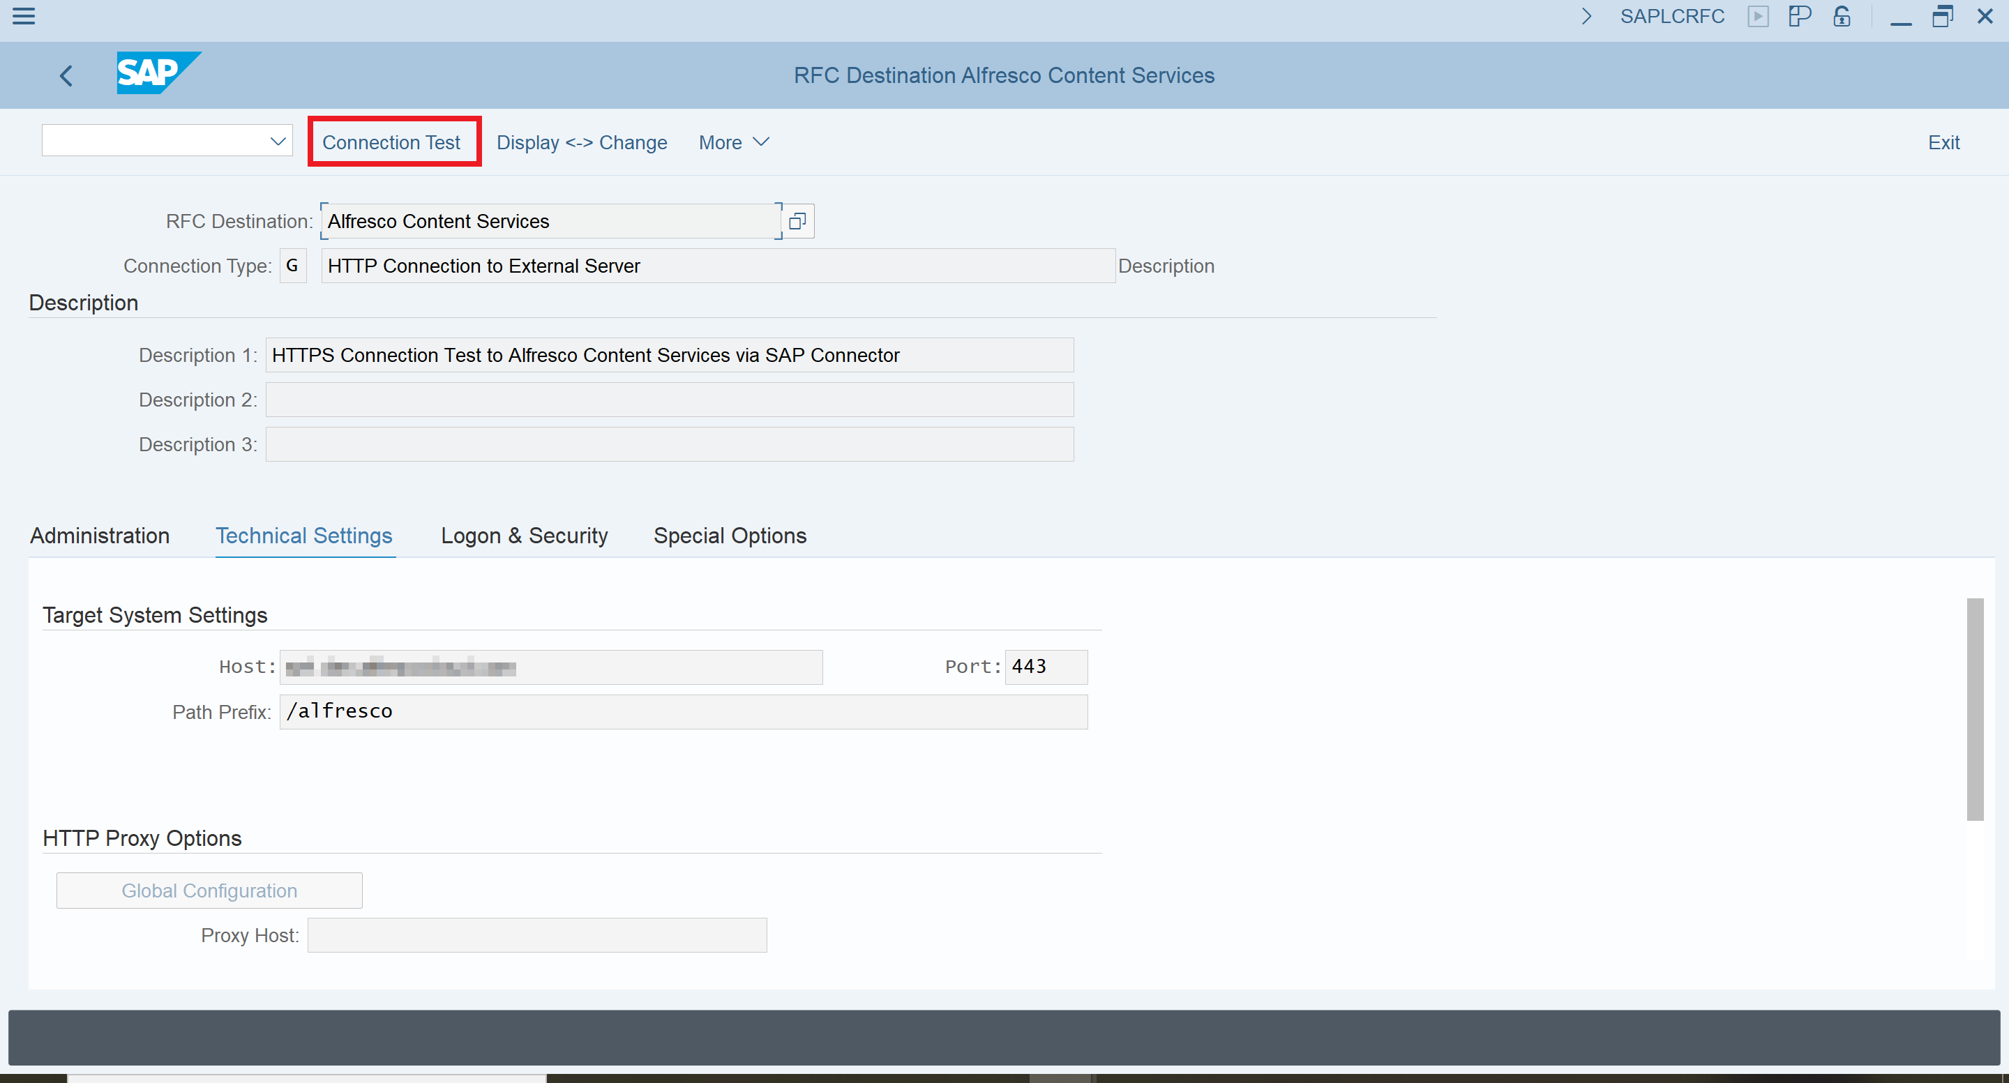Click the Exit button

pyautogui.click(x=1943, y=143)
